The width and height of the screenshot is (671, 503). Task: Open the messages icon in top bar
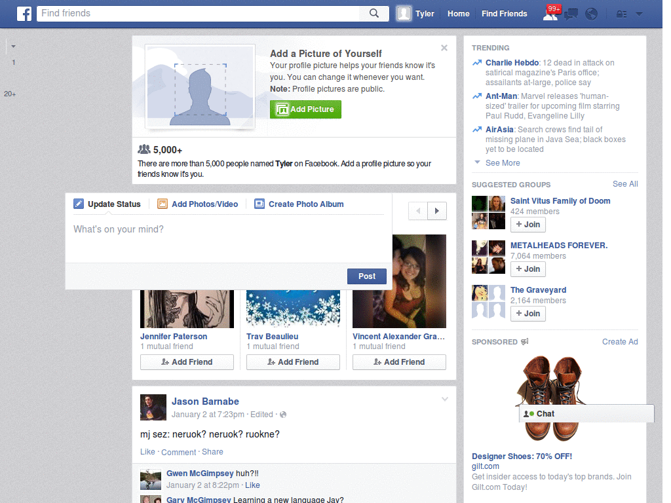click(571, 14)
